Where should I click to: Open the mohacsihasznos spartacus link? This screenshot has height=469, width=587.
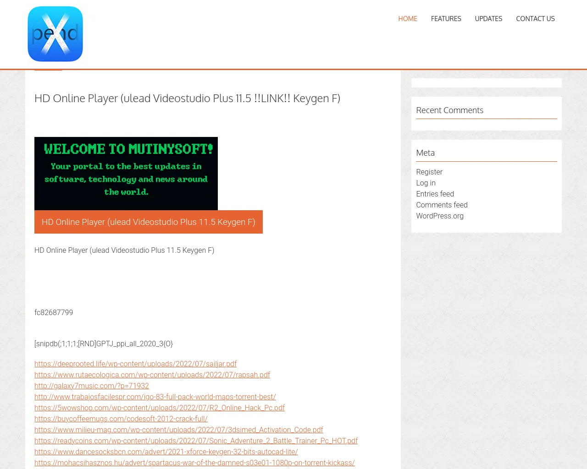pyautogui.click(x=194, y=463)
